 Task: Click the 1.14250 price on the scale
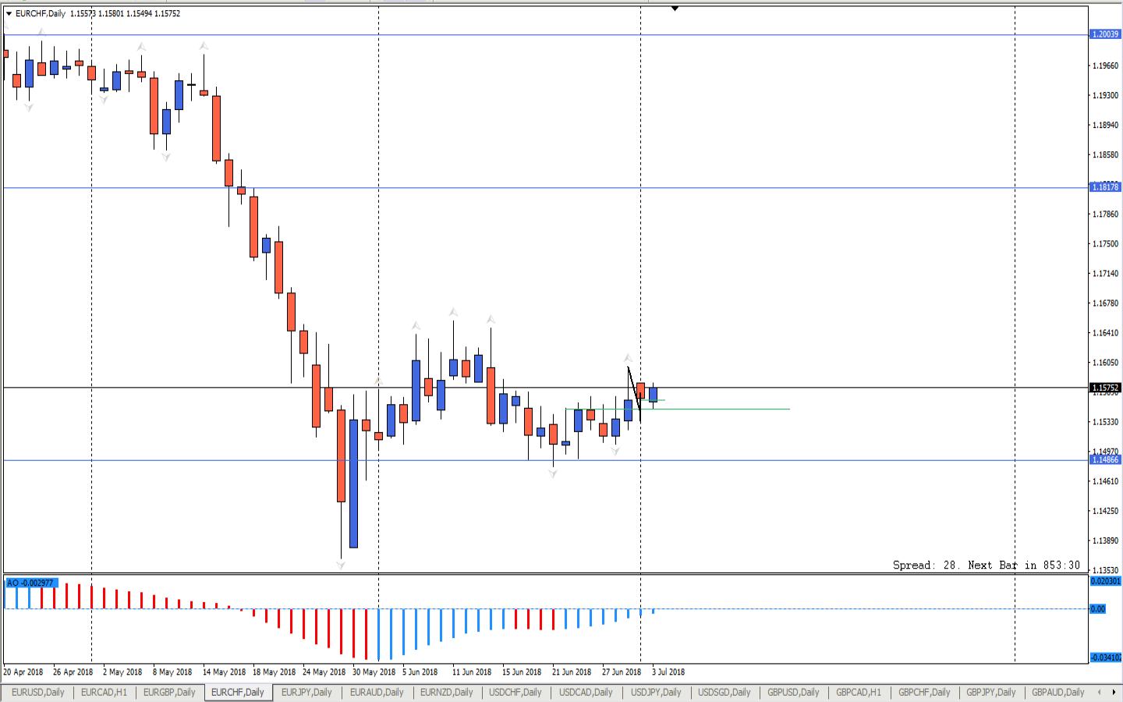tap(1106, 511)
